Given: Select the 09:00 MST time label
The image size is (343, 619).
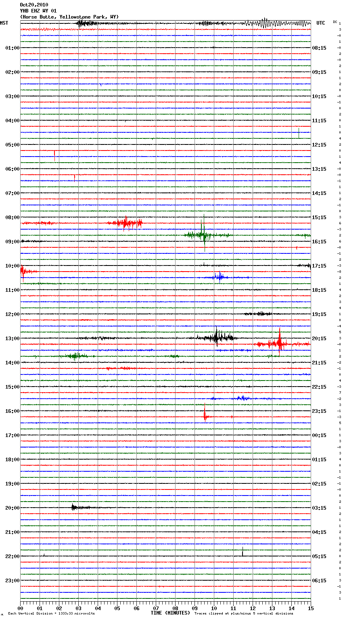Looking at the screenshot, I should pos(13,242).
